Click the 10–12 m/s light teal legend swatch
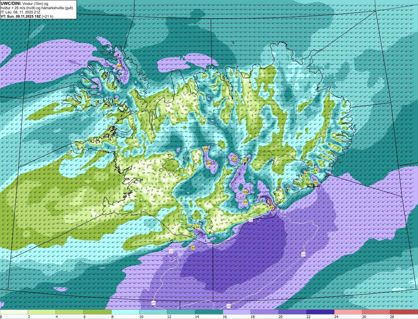This screenshot has width=418, height=319. click(153, 312)
